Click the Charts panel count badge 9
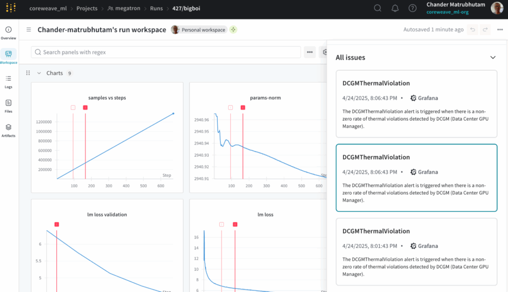Viewport: 508px width, 292px height. [69, 73]
